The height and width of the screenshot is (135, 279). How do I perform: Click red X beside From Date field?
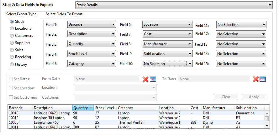point(145,79)
